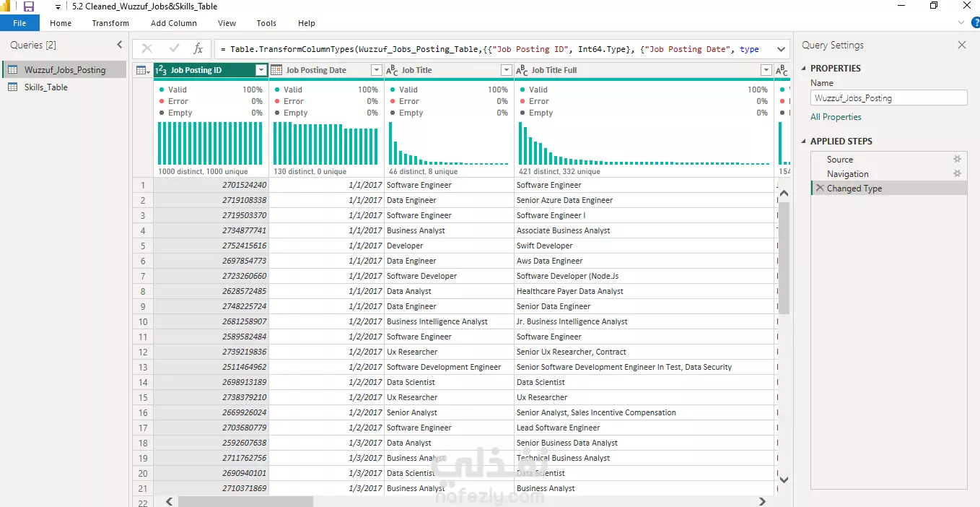
Task: Collapse the PROPERTIES section
Action: point(805,69)
